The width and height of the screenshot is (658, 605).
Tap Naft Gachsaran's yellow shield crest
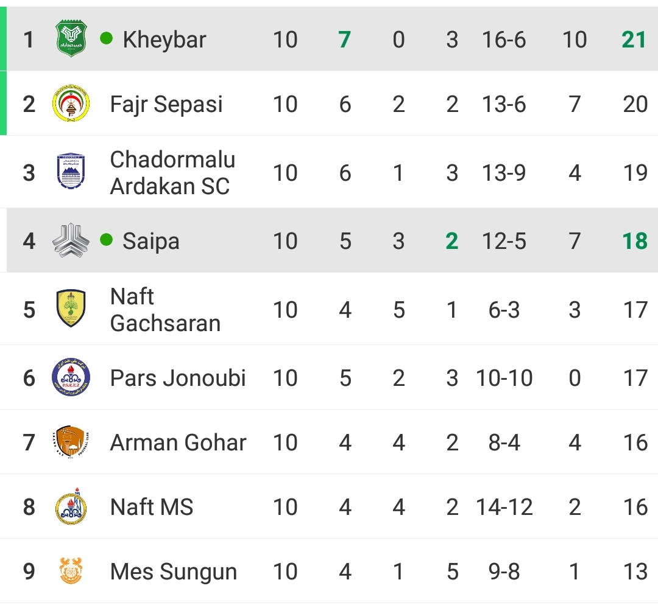pyautogui.click(x=71, y=309)
